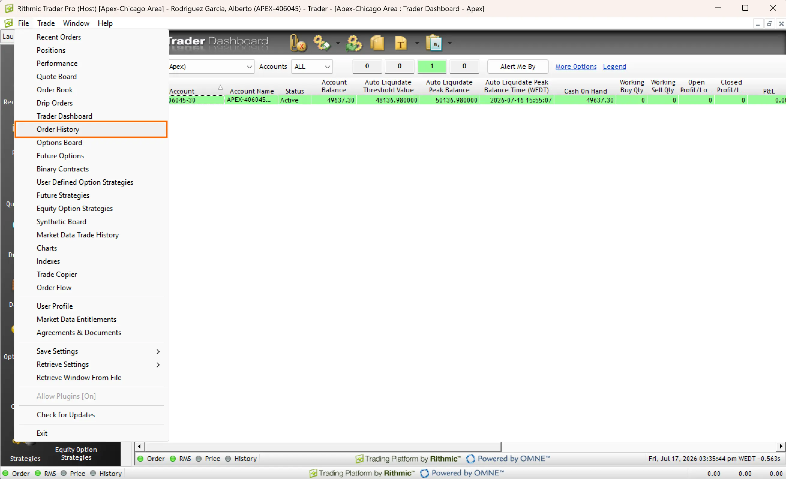Click the Active status cell
786x479 pixels.
point(294,100)
